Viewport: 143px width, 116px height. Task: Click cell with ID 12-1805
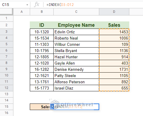click(42, 57)
